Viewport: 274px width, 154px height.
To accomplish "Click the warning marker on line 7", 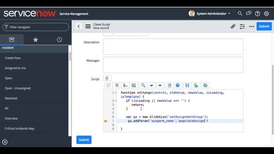I will point(106,121).
